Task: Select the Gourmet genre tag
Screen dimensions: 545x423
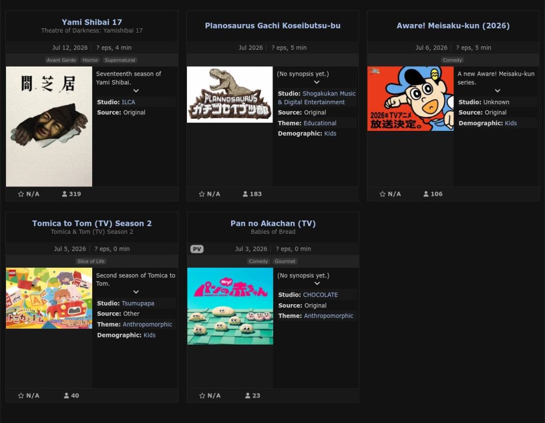Action: (285, 262)
